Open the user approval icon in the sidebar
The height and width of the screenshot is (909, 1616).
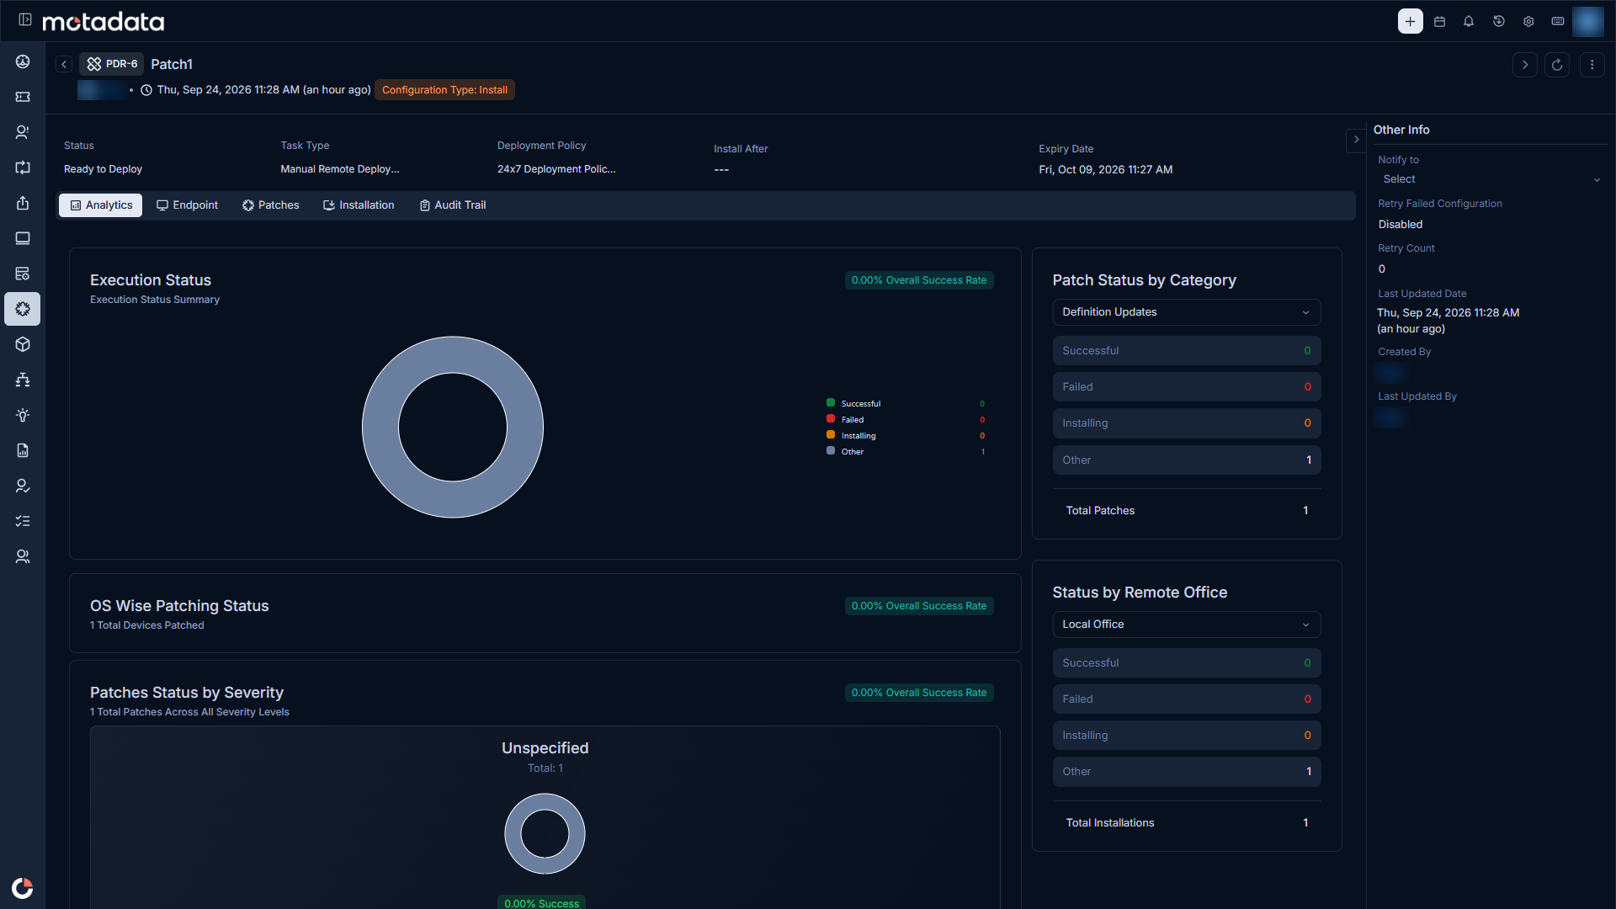click(x=23, y=486)
